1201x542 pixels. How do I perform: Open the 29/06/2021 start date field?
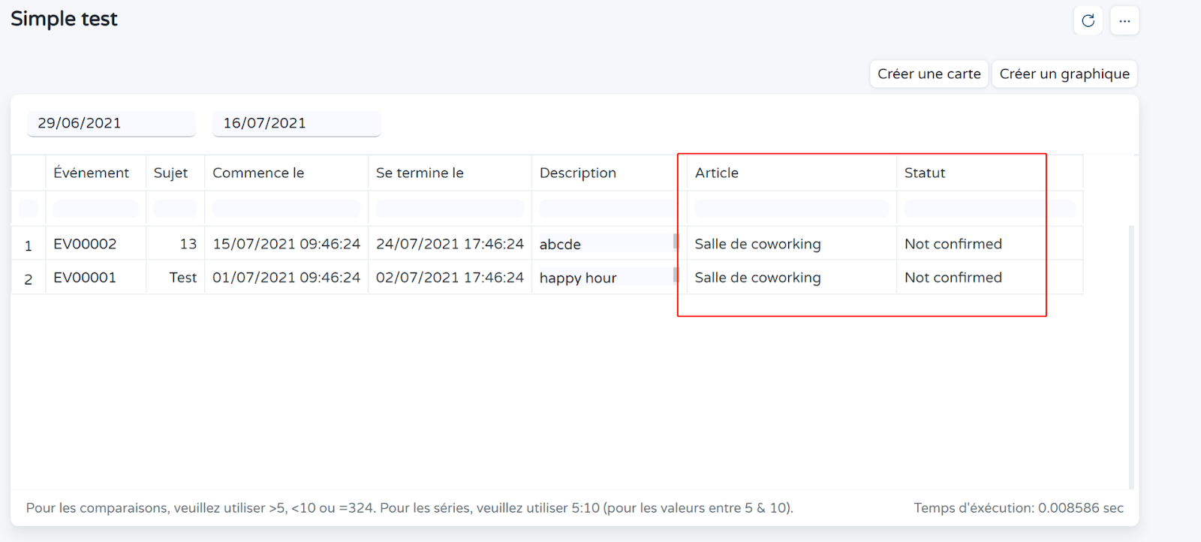tap(111, 123)
